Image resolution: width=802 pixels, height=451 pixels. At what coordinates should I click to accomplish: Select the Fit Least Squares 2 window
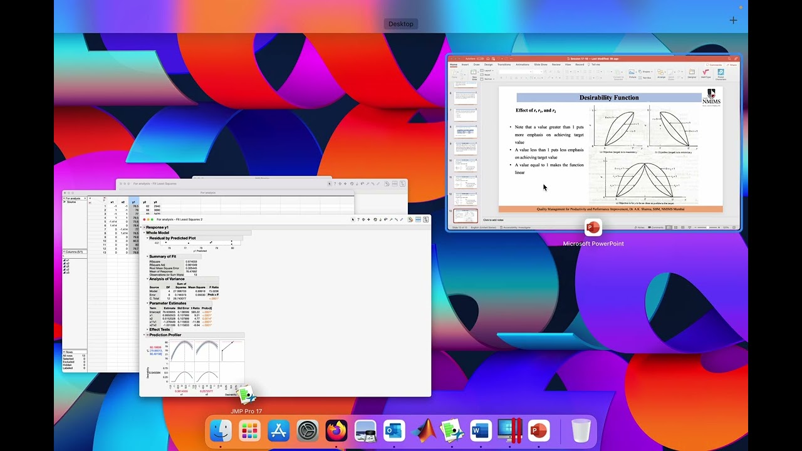(x=285, y=307)
